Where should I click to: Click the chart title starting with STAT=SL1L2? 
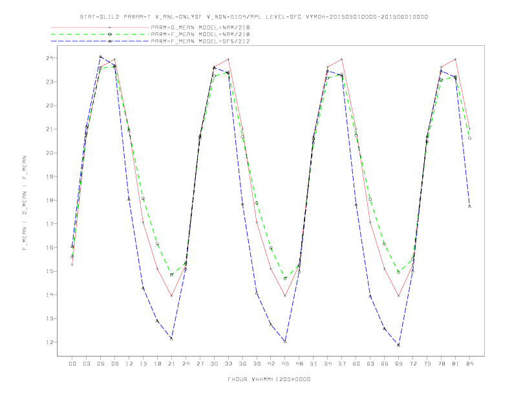(254, 17)
